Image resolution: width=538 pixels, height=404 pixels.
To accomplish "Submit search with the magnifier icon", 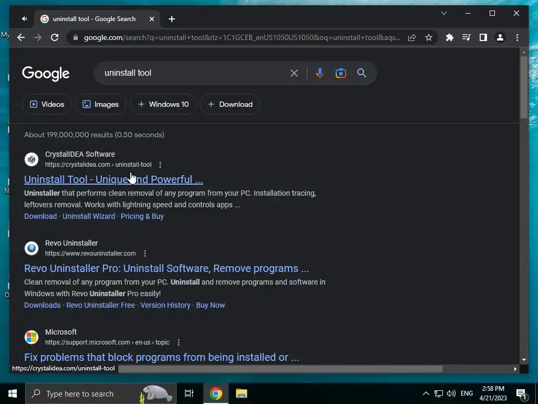I will coord(361,73).
